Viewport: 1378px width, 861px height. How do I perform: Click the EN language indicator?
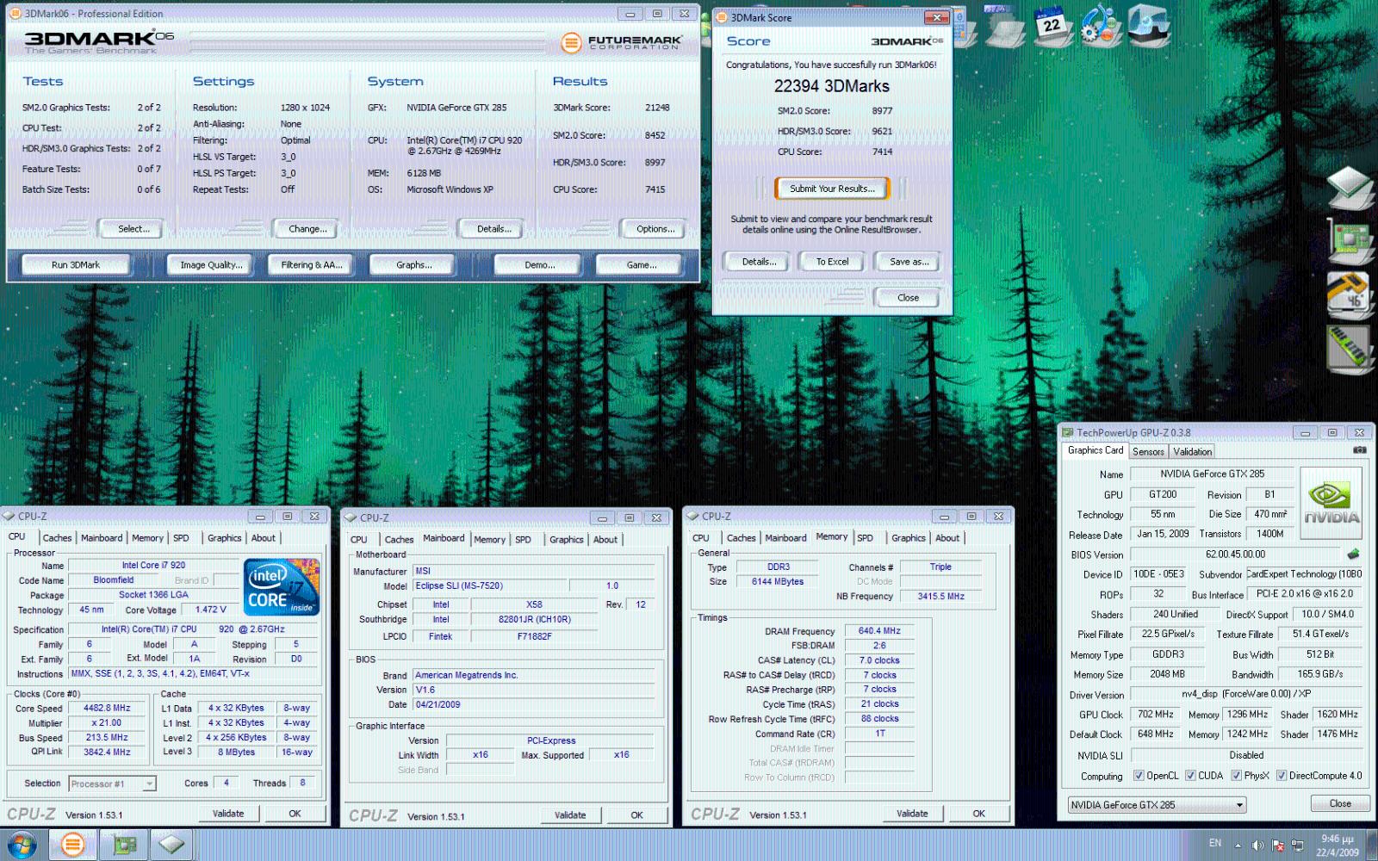coord(1214,843)
